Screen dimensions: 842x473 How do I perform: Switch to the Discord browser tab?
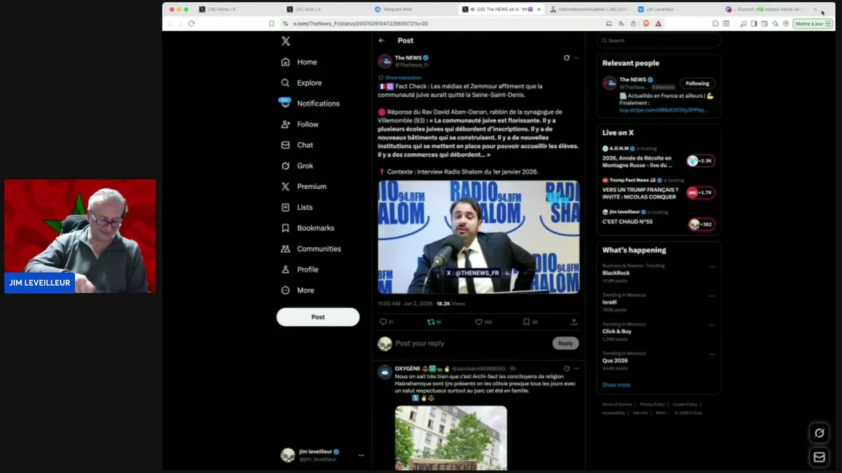coord(764,9)
